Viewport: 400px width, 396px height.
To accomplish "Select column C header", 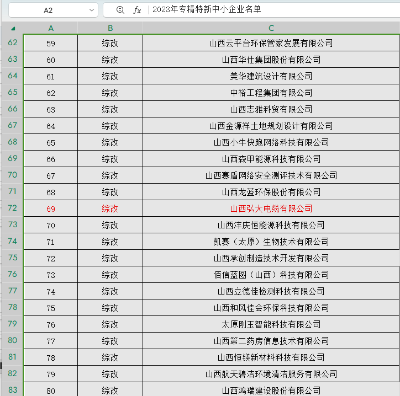I will pyautogui.click(x=271, y=28).
